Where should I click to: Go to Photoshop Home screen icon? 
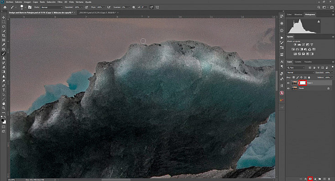point(5,7)
